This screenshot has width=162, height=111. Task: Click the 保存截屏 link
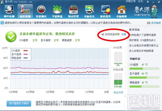(x=156, y=23)
